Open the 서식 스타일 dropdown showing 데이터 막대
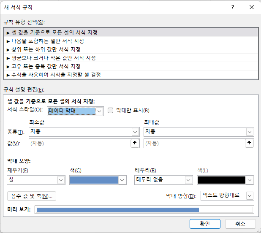 [x=75, y=111]
